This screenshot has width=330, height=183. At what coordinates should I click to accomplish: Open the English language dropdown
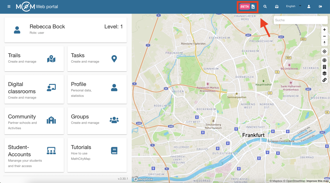click(294, 6)
